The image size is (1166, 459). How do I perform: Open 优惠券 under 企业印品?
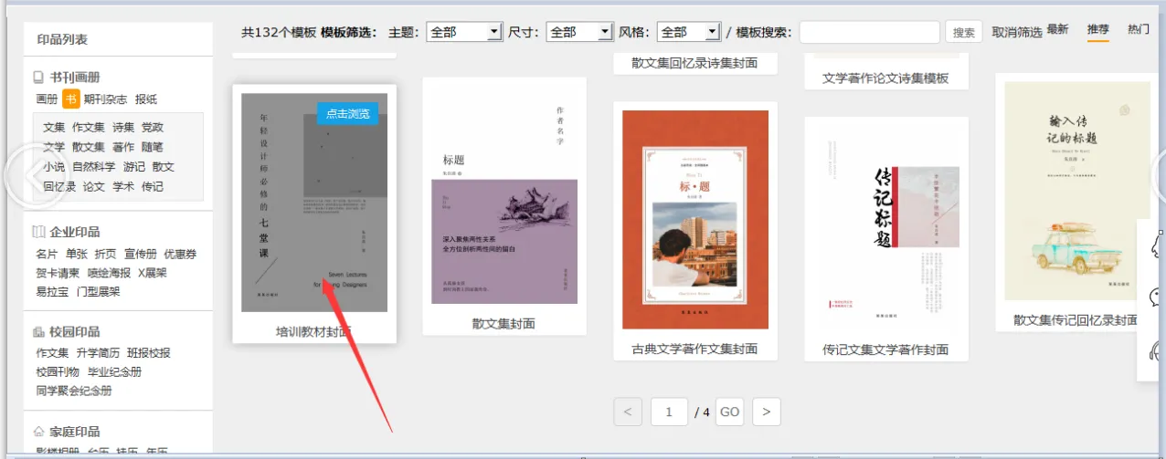180,254
